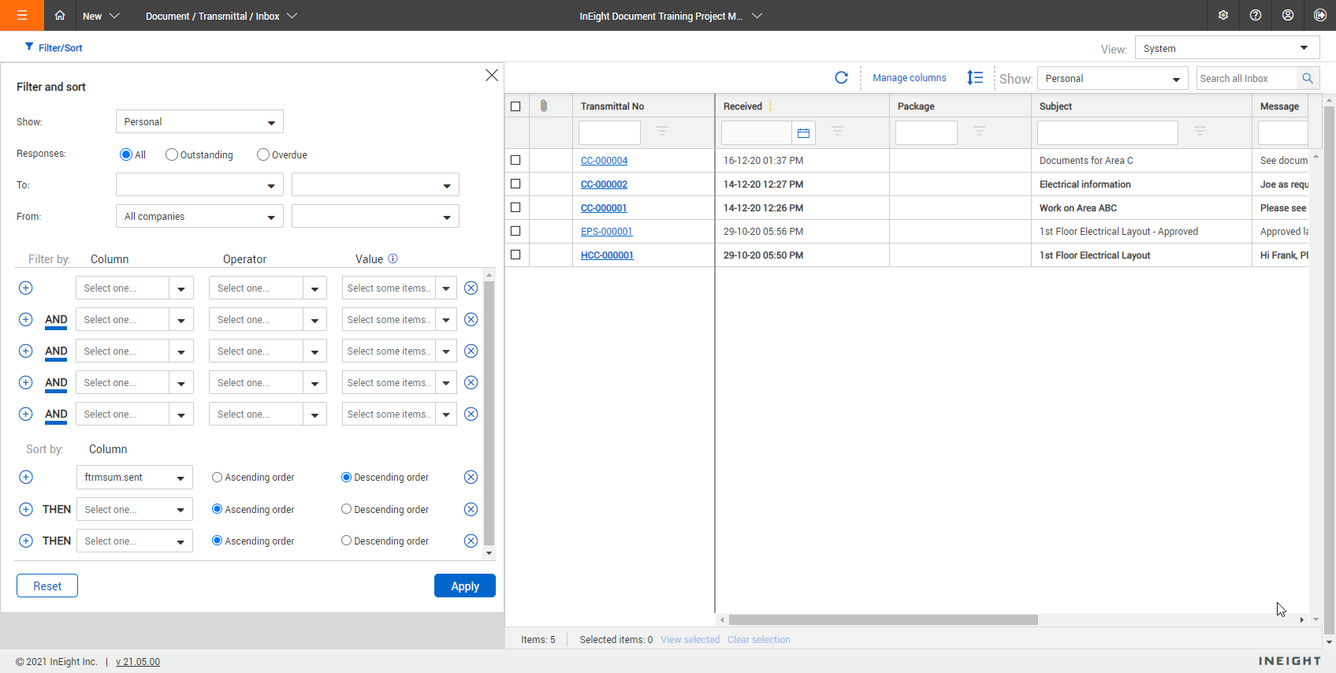
Task: Close the Filter and sort panel
Action: (491, 75)
